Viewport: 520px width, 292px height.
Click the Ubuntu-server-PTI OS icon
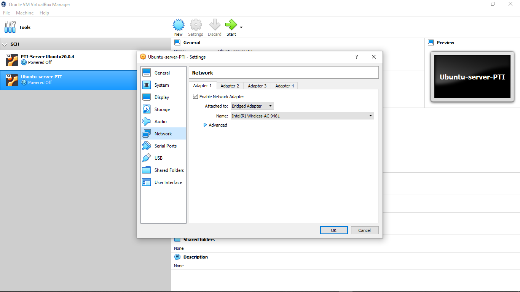coord(12,80)
